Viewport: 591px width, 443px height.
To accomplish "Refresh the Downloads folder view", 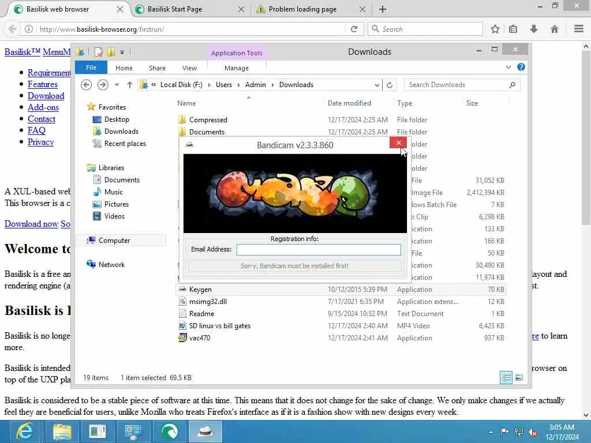I will (x=390, y=85).
